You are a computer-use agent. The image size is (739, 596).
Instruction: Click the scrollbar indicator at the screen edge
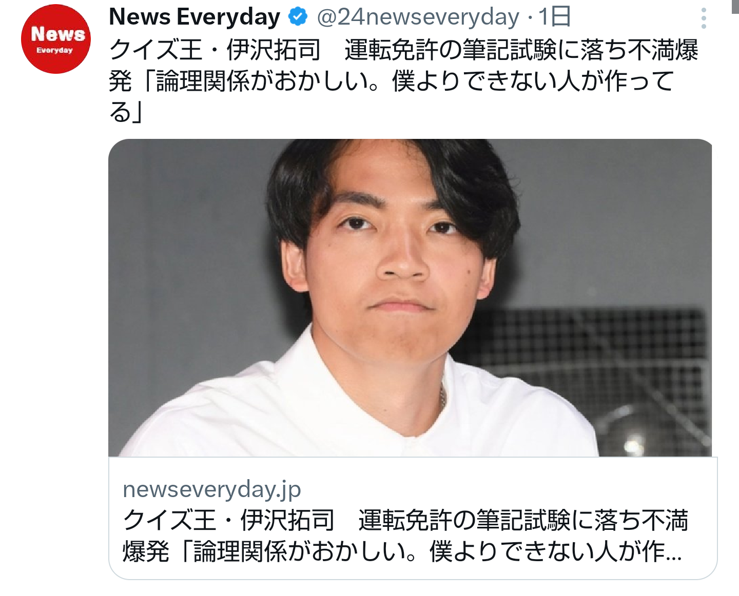click(735, 6)
